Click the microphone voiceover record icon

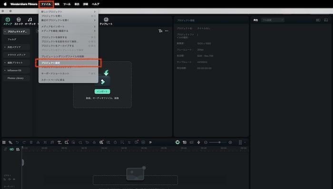[198, 143]
